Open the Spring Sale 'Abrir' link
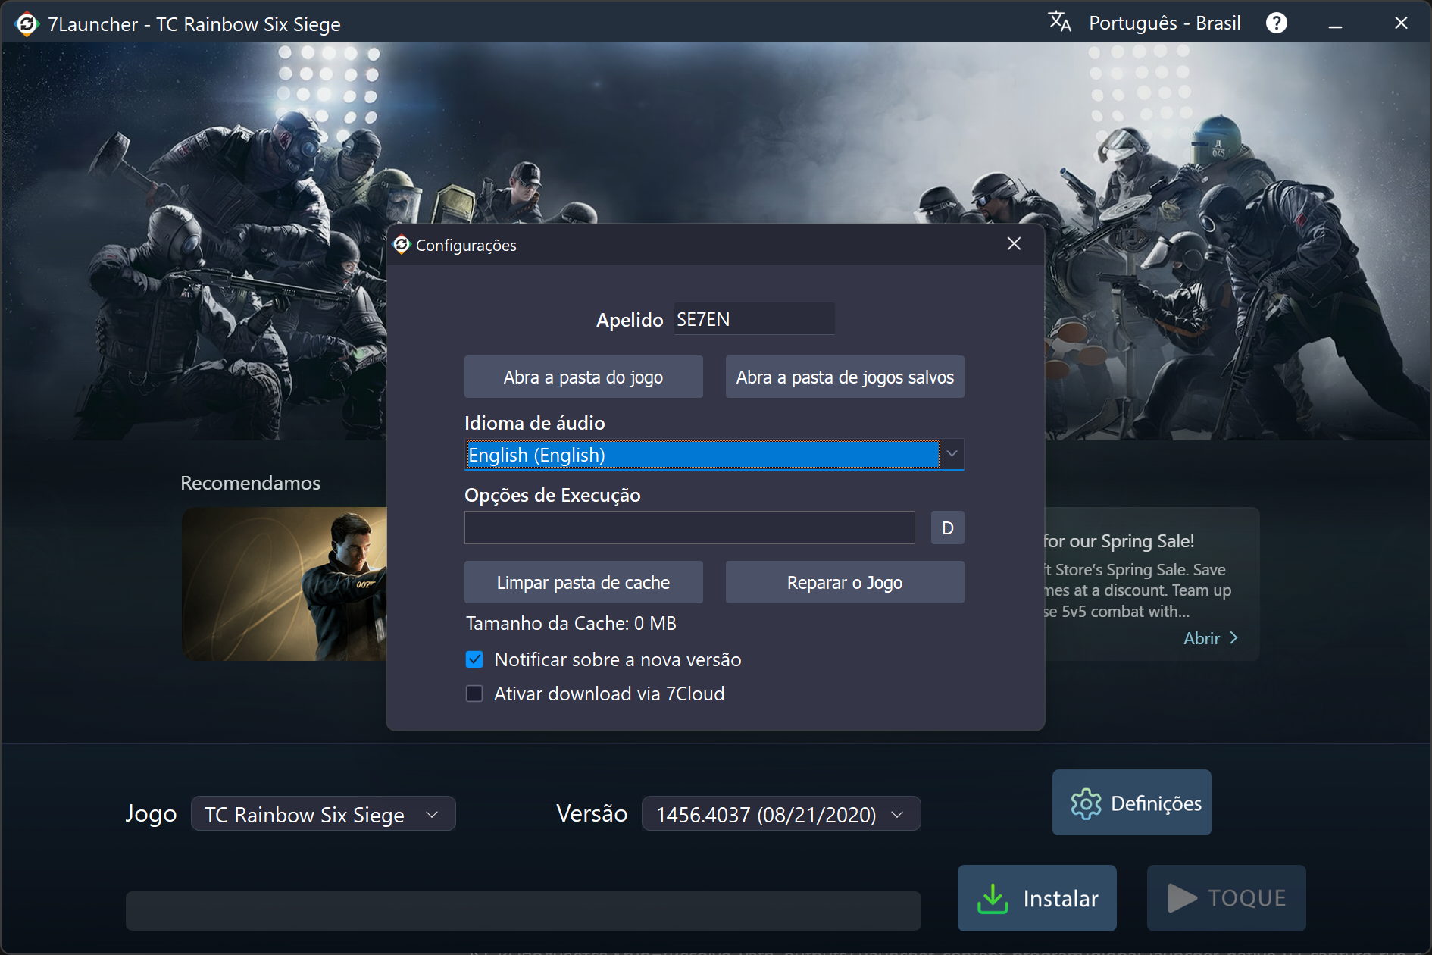Screen dimensions: 1432x955 pos(1211,638)
